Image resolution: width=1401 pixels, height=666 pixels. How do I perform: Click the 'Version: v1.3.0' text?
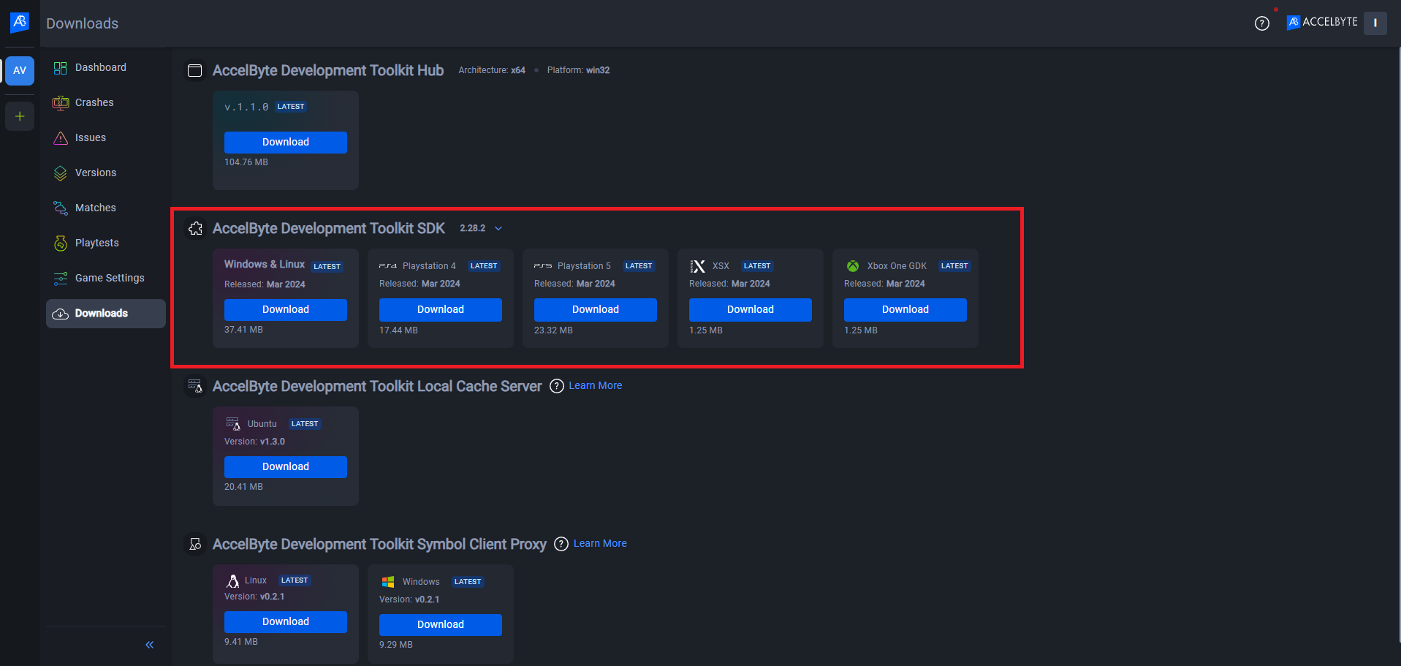[x=254, y=442]
